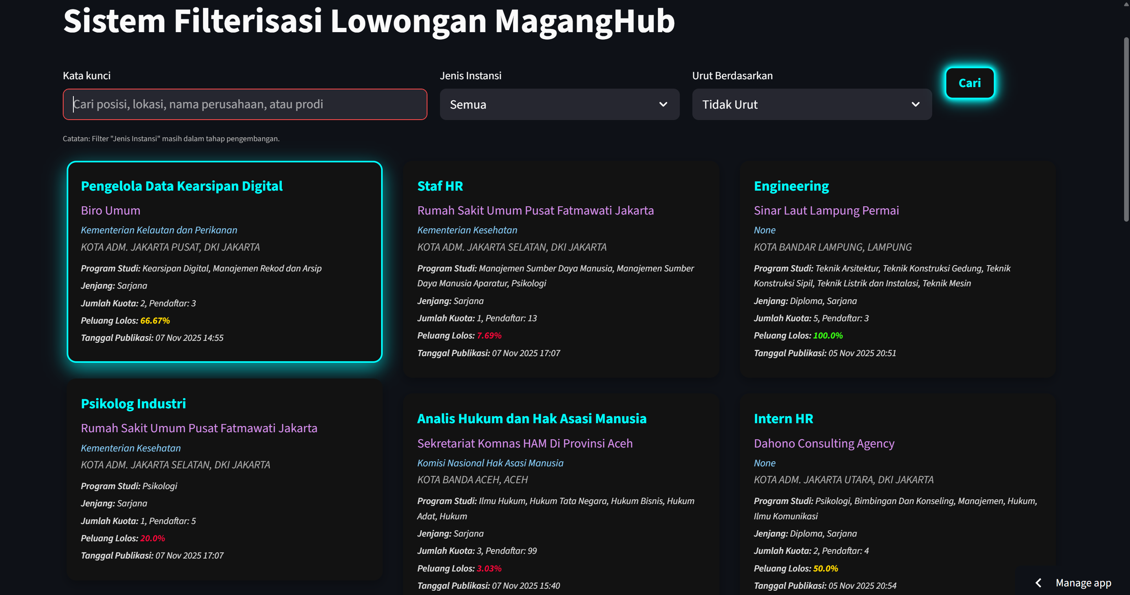Screen dimensions: 1130x595
Task: Click the chevron arrow in Tidak Urut selector
Action: coord(915,104)
